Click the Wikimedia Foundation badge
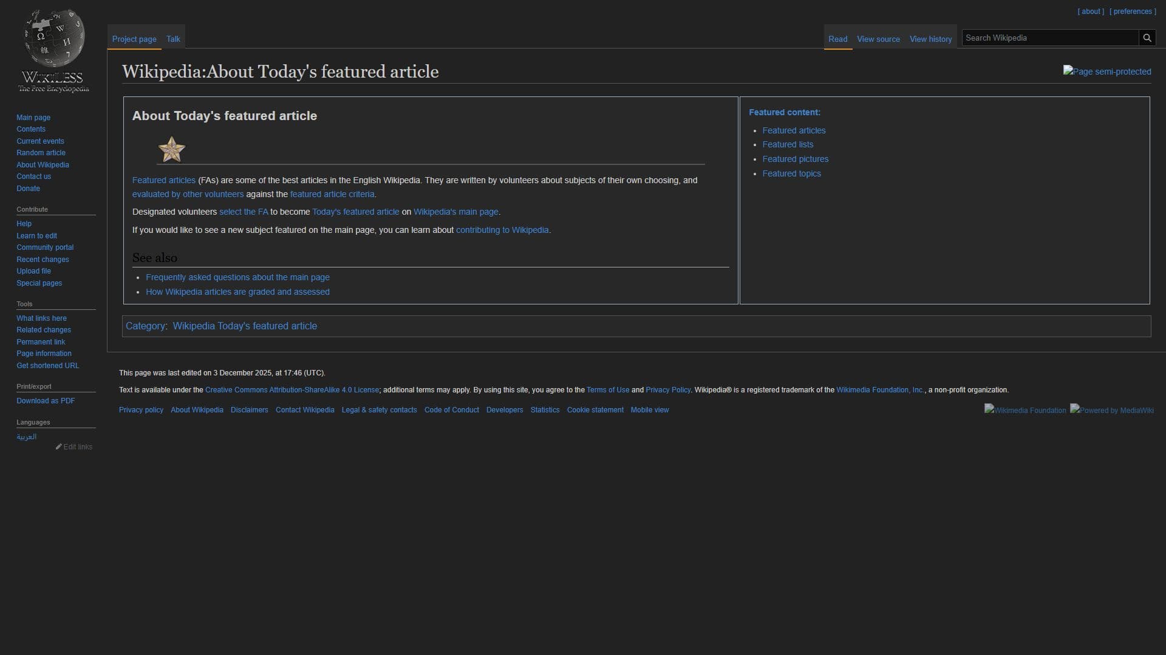This screenshot has height=655, width=1166. tap(1025, 410)
